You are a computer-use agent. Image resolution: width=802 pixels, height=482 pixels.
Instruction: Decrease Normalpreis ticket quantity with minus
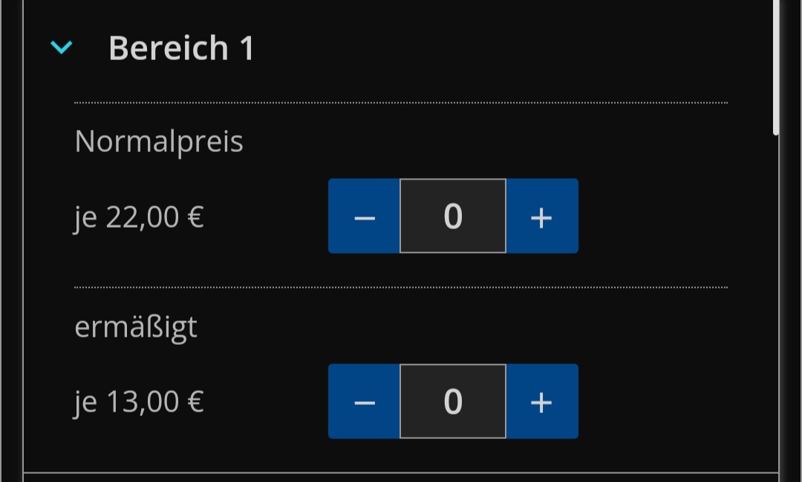364,217
